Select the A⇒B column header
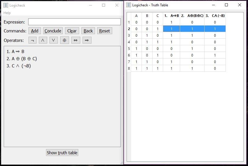Viewport: 248px width, 166px height. [x=171, y=16]
